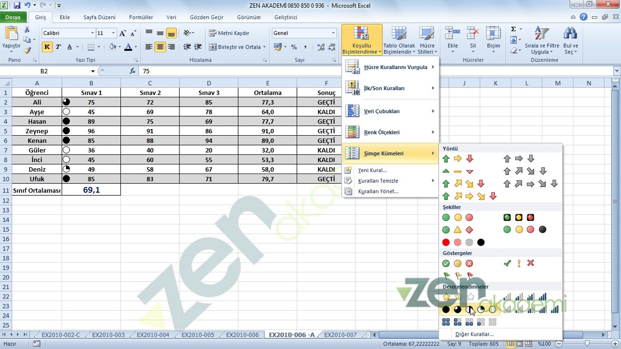Increase decimal places in the Sayı group

[x=321, y=47]
